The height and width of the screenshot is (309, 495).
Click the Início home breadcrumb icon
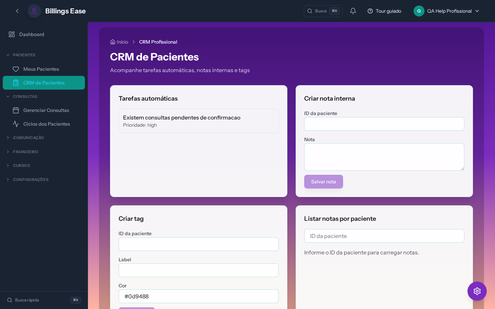[x=113, y=42]
